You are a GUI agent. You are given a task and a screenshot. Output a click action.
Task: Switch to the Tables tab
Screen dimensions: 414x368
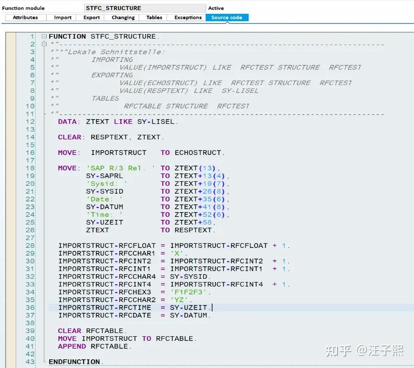pyautogui.click(x=154, y=17)
